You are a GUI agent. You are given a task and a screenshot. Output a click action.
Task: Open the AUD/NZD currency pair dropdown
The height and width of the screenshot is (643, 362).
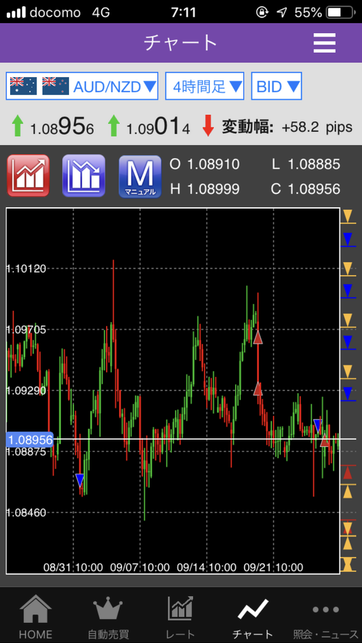pos(82,86)
